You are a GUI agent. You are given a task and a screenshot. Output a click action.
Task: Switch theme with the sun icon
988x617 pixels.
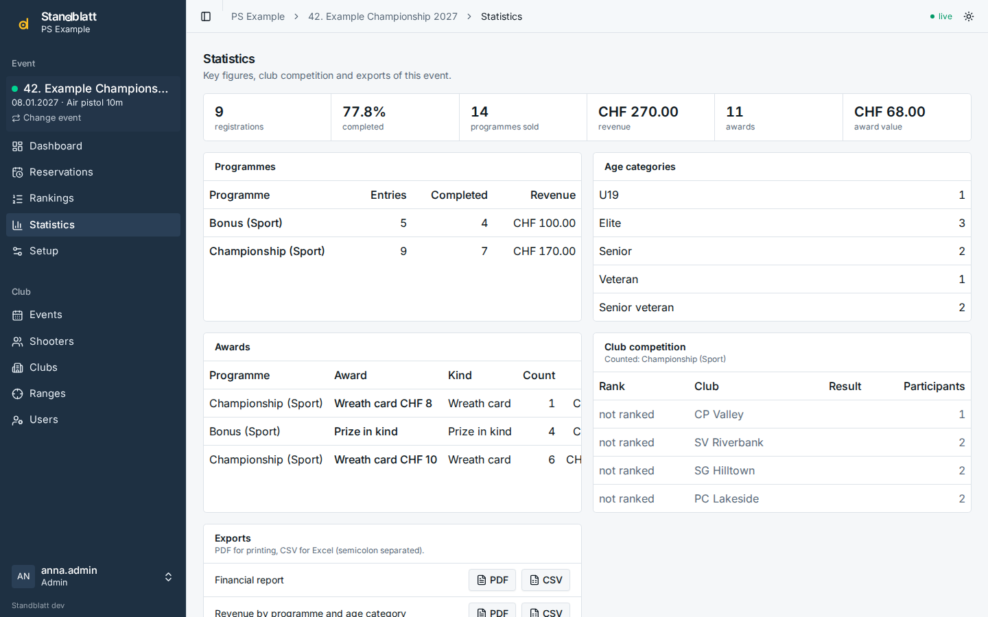[969, 16]
